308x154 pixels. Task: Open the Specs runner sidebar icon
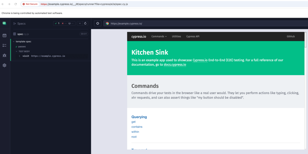(4, 36)
